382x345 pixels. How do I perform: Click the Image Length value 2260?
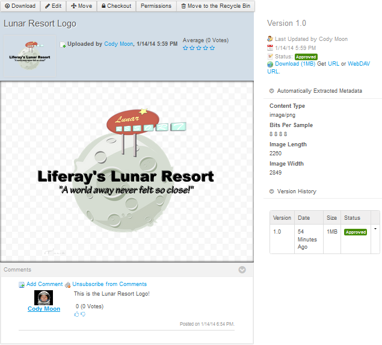click(x=276, y=154)
